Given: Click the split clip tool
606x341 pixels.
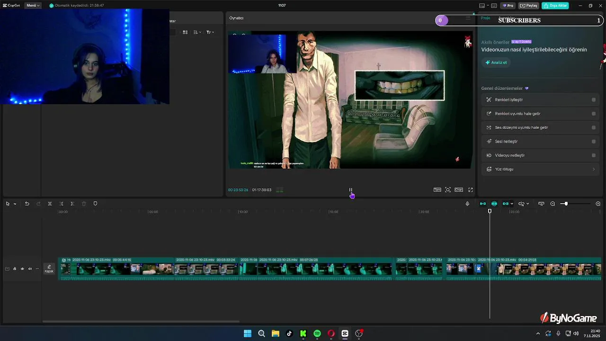Looking at the screenshot, I should [50, 204].
